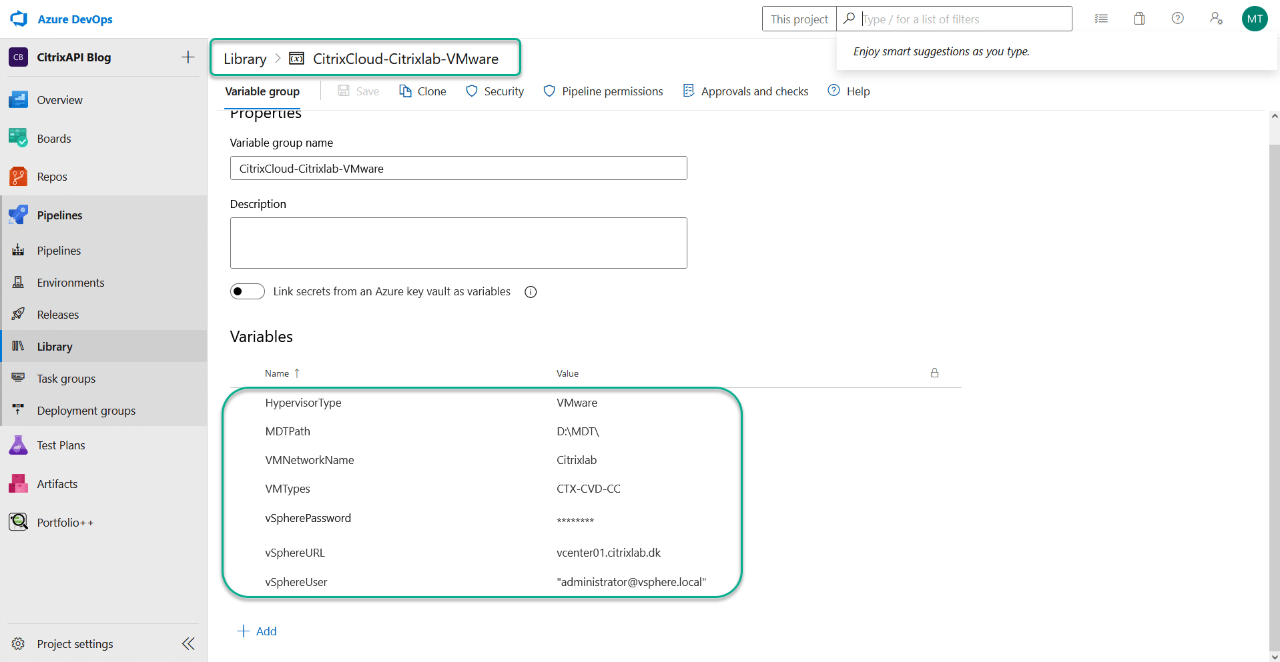This screenshot has width=1280, height=662.
Task: Select Library in the sidebar
Action: (x=103, y=347)
